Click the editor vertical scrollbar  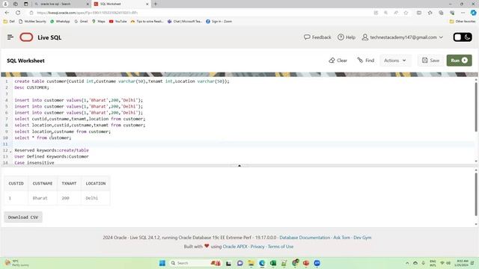476,107
